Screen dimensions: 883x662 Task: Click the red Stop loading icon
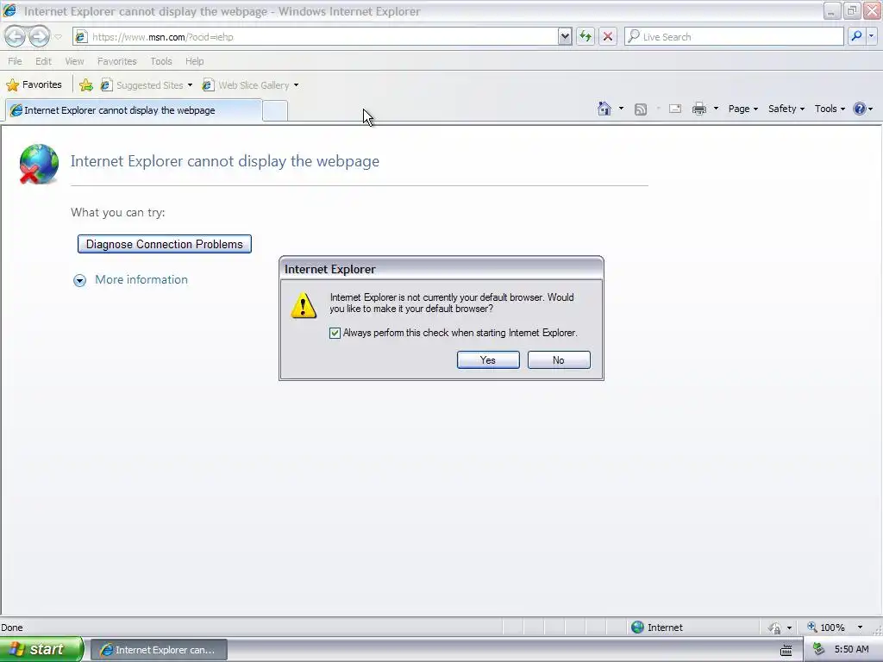tap(608, 36)
